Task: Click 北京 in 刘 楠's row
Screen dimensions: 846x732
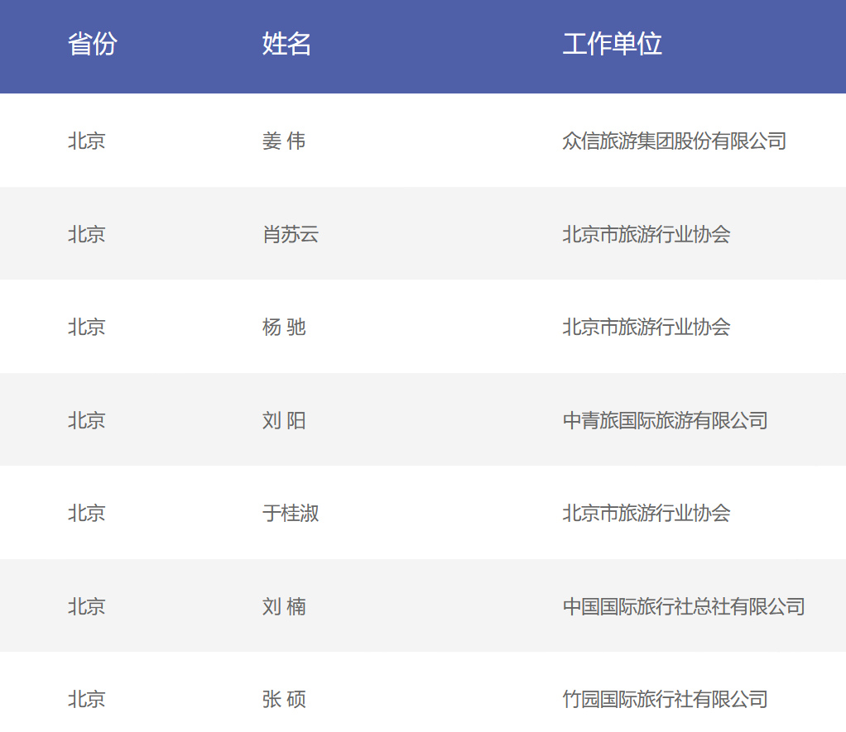Action: tap(86, 606)
